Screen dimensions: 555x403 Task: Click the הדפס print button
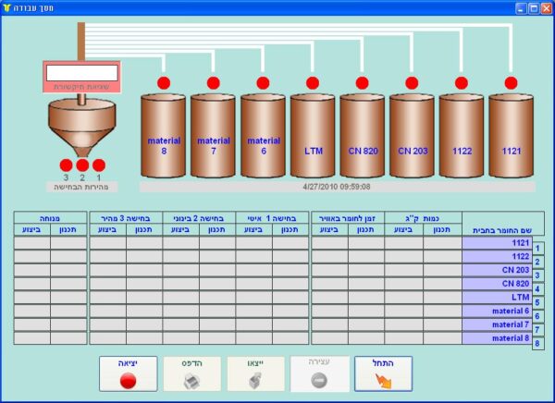click(191, 373)
